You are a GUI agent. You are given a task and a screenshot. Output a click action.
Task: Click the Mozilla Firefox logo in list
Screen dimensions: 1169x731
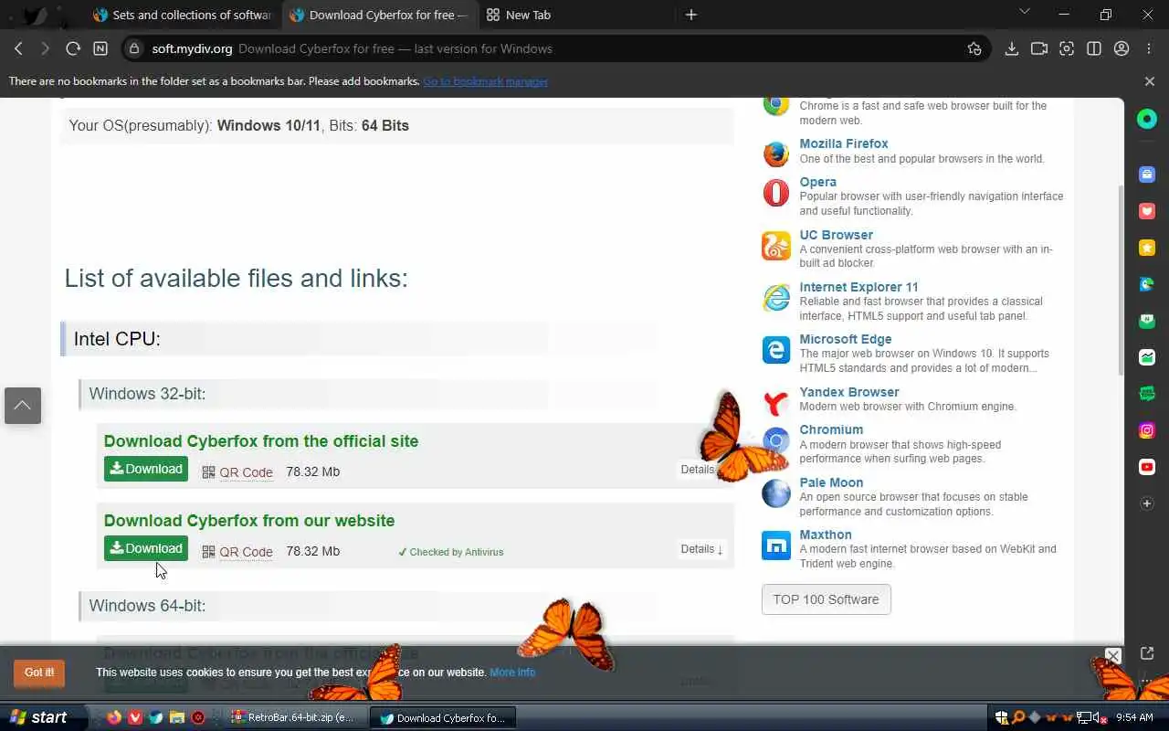pos(776,154)
